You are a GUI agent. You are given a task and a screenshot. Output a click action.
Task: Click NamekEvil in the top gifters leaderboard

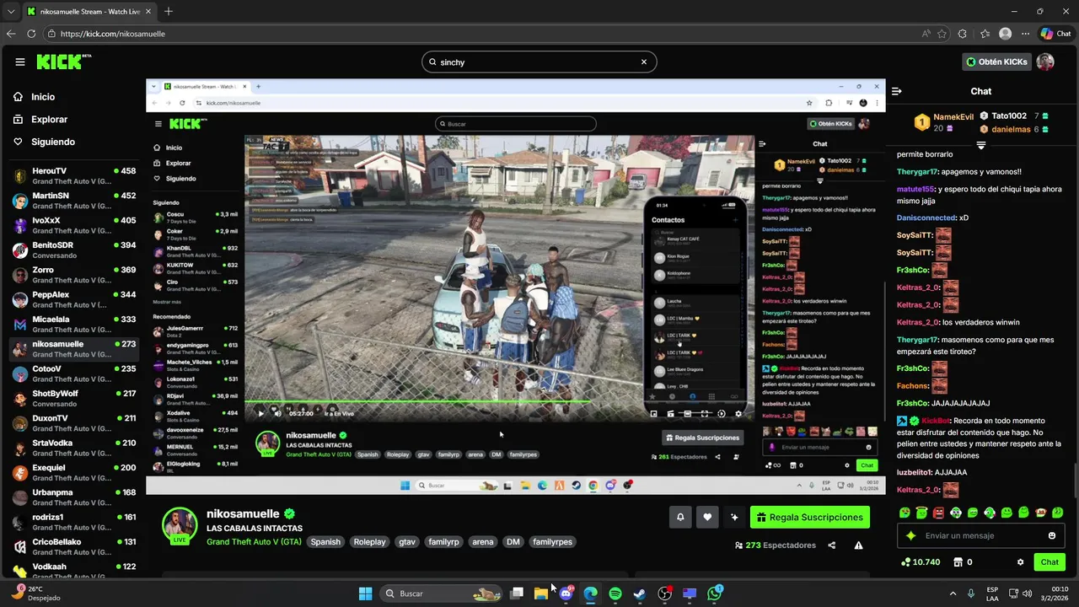953,116
